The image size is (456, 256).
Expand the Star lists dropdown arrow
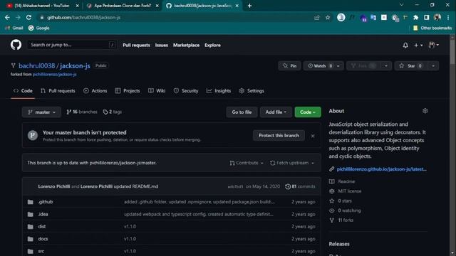433,66
